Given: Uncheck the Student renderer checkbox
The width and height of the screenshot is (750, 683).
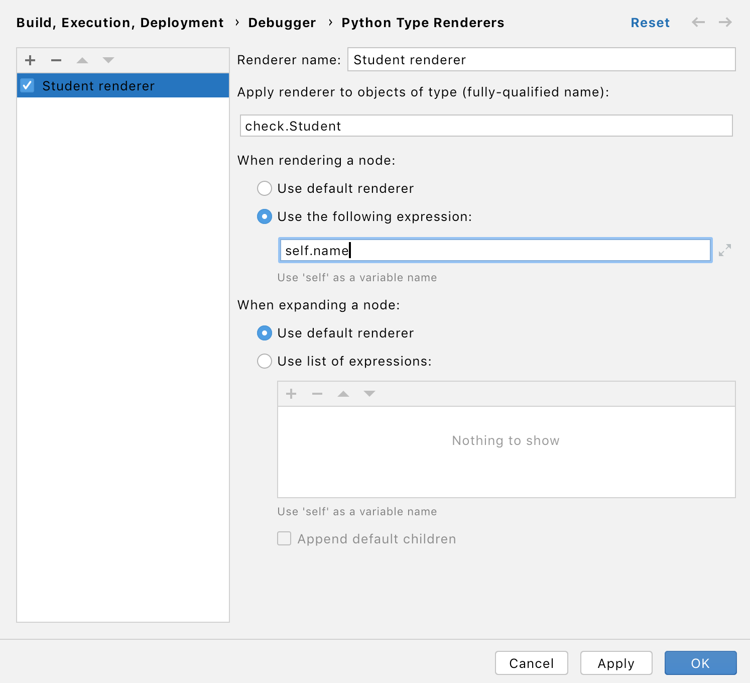Looking at the screenshot, I should 28,85.
